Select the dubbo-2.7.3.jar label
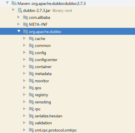 (37, 10)
